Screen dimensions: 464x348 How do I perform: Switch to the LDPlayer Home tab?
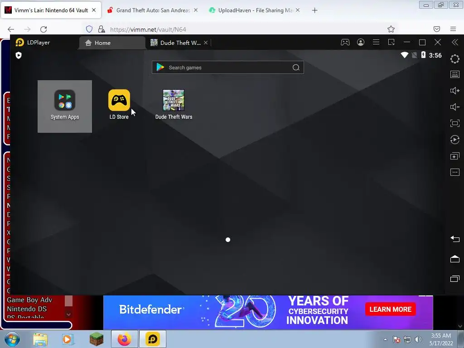point(112,43)
